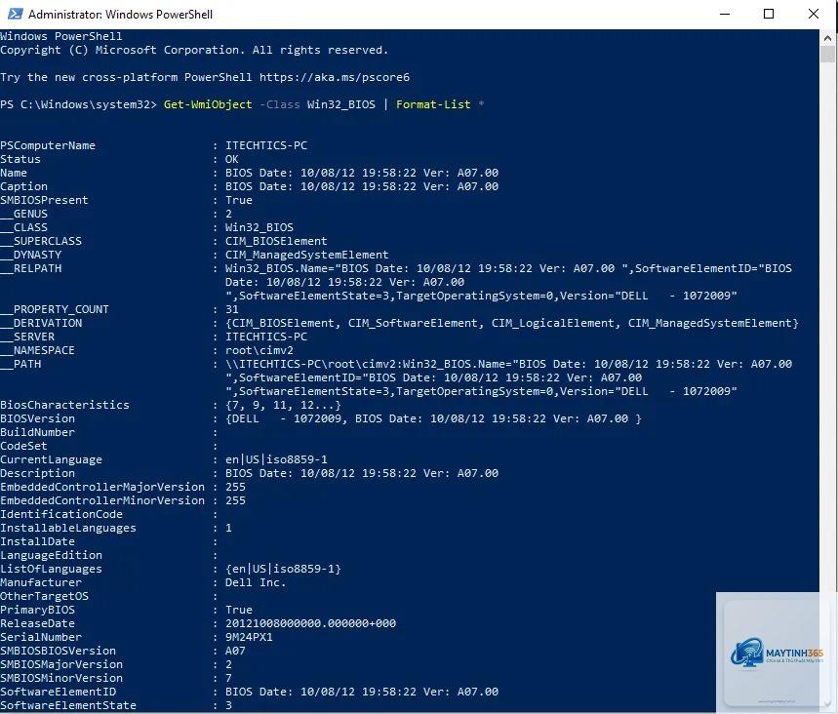Click the SMBIOSMinorVersion property label
Viewport: 838px width, 714px height.
[61, 678]
